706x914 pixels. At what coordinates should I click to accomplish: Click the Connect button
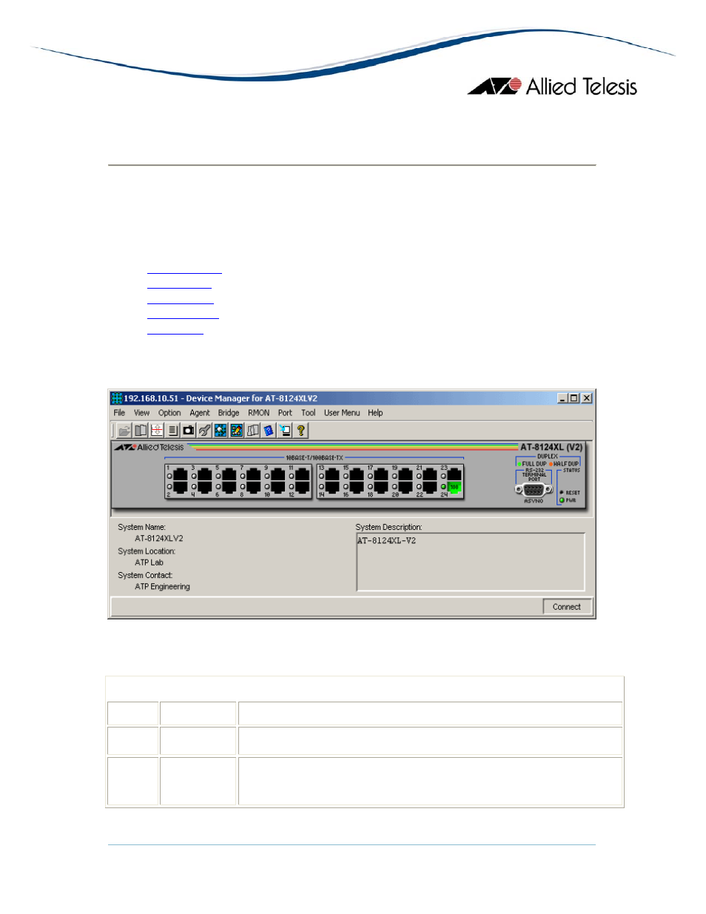coord(567,607)
